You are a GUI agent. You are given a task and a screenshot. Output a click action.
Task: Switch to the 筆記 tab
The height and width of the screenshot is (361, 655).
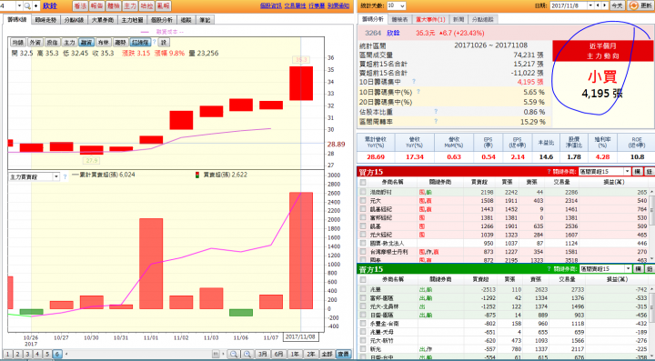tap(205, 20)
